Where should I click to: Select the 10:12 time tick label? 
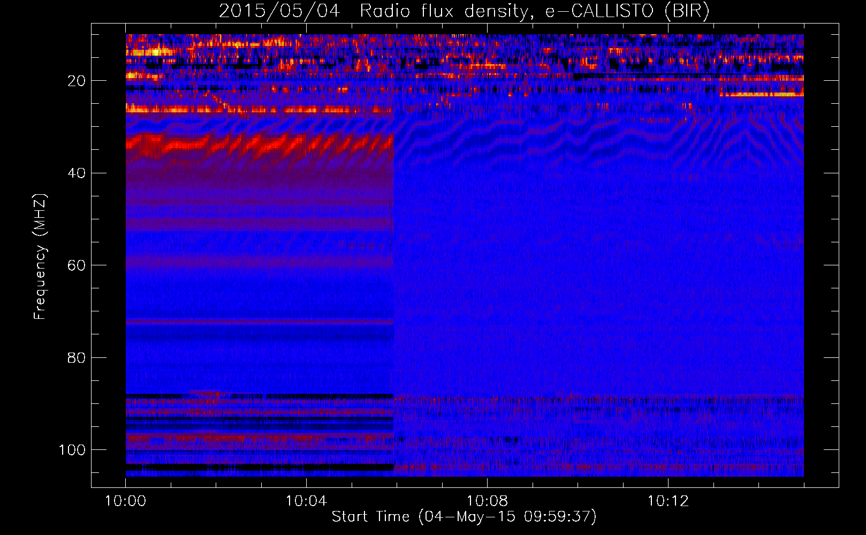668,501
